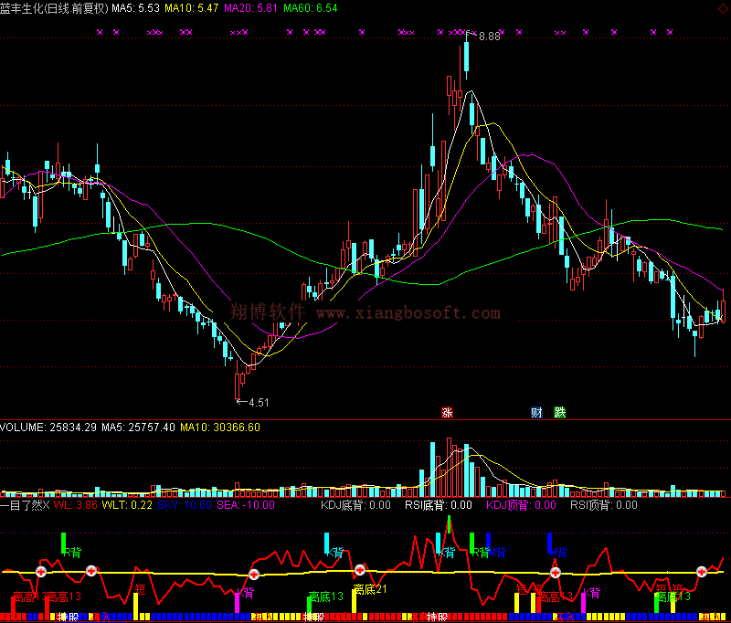Click the 4.51 low price label
The width and height of the screenshot is (731, 623).
pyautogui.click(x=259, y=403)
